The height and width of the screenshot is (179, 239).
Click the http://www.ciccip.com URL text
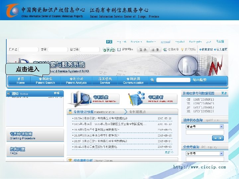point(199,167)
